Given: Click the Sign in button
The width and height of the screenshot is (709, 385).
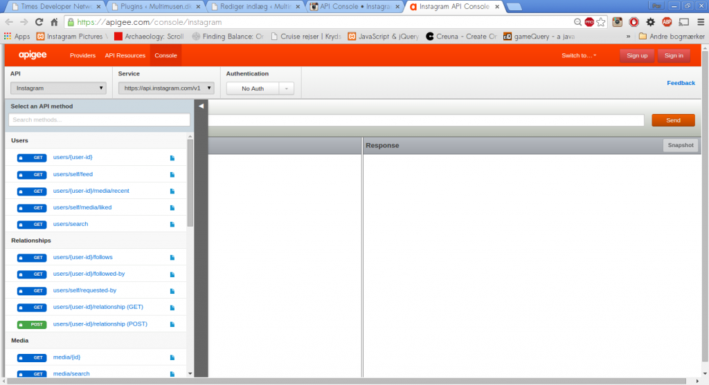Looking at the screenshot, I should coord(674,55).
